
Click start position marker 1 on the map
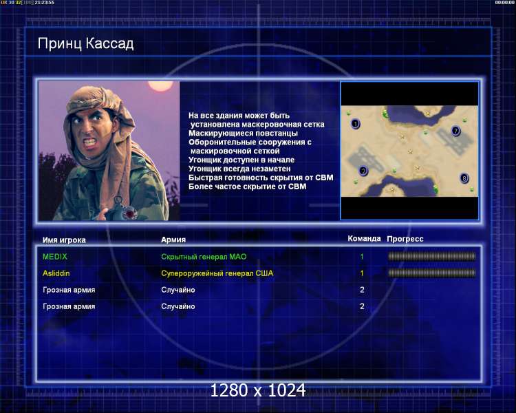coord(355,124)
